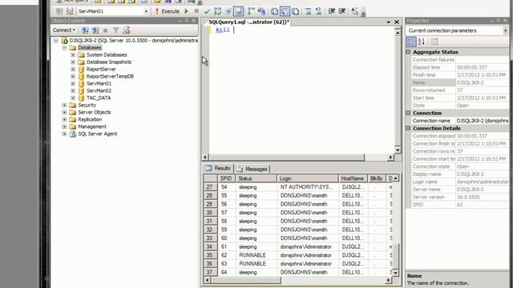
Task: Toggle Include Client Statistics
Action: [261, 11]
